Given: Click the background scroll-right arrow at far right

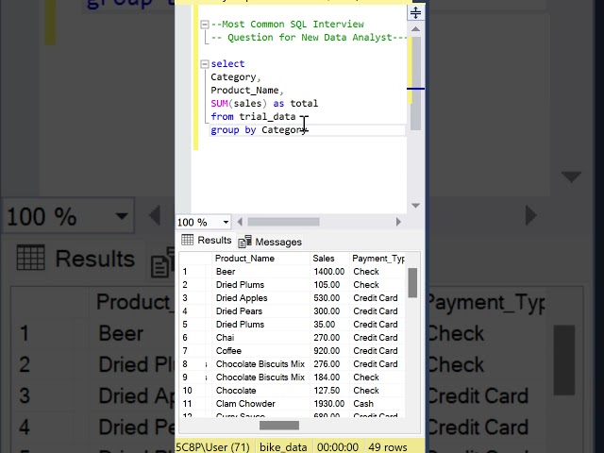Looking at the screenshot, I should [x=530, y=215].
